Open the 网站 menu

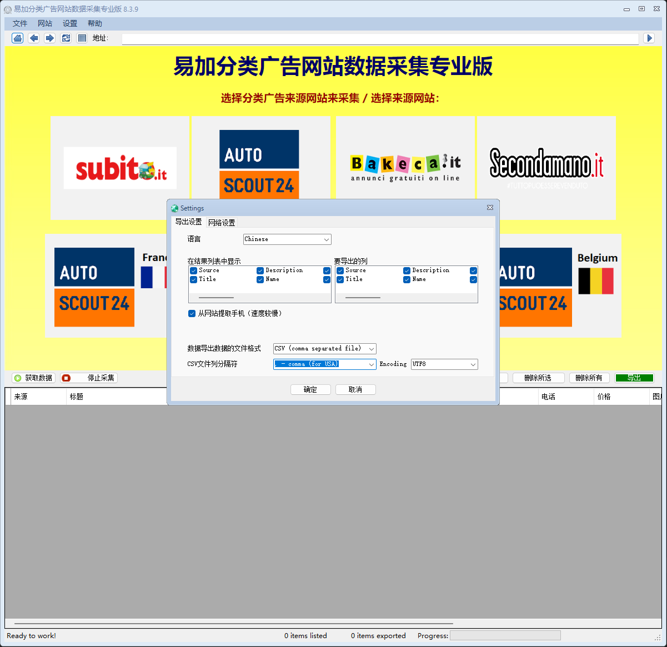tap(45, 23)
